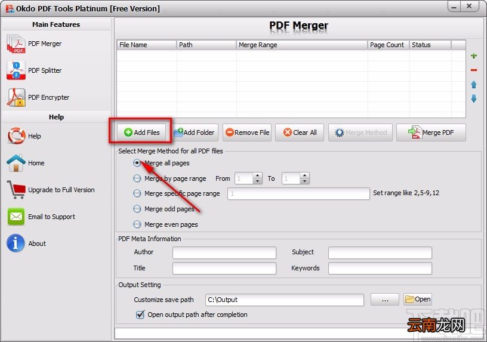The image size is (487, 342).
Task: Toggle Open output path after completion checkbox
Action: coord(140,315)
